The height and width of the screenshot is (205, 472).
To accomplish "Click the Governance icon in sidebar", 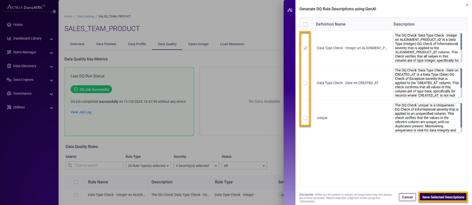I will pos(9,94).
